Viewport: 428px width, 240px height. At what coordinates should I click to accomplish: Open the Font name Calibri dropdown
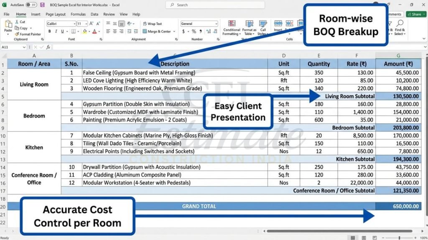(74, 24)
